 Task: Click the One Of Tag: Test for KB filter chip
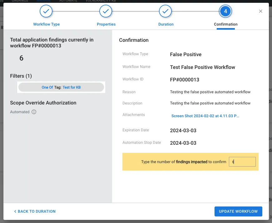[x=61, y=87]
